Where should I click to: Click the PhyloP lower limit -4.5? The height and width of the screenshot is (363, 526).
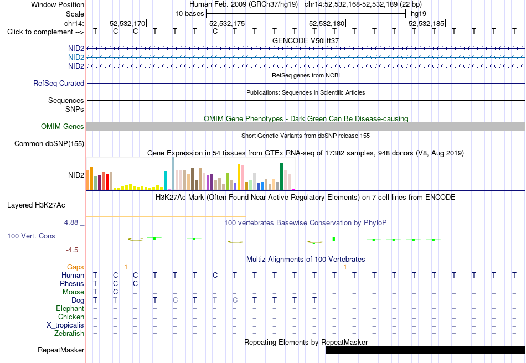(72, 250)
